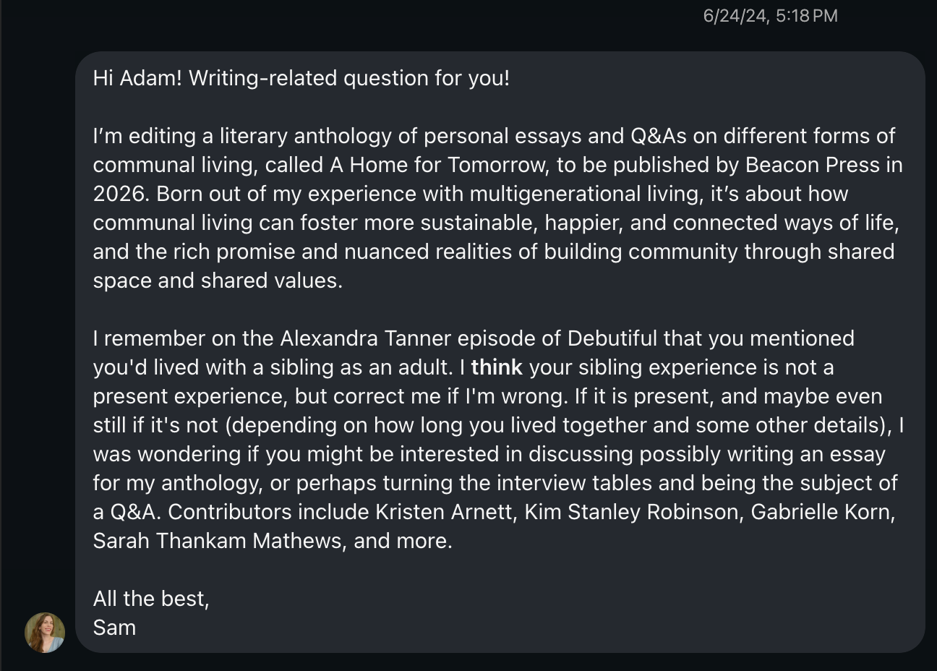Click the phrase "Writing-related question for you!"
This screenshot has height=671, width=937.
click(x=349, y=78)
